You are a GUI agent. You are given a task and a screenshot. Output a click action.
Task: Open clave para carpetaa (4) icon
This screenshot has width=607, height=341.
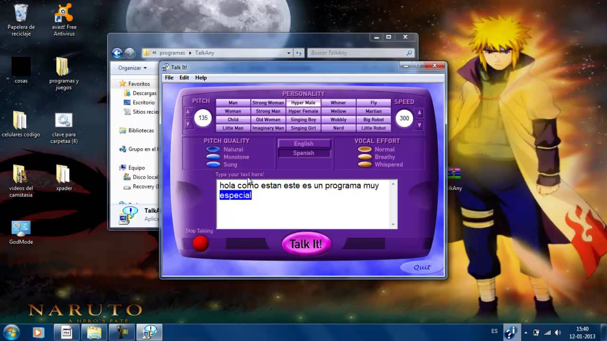[64, 128]
